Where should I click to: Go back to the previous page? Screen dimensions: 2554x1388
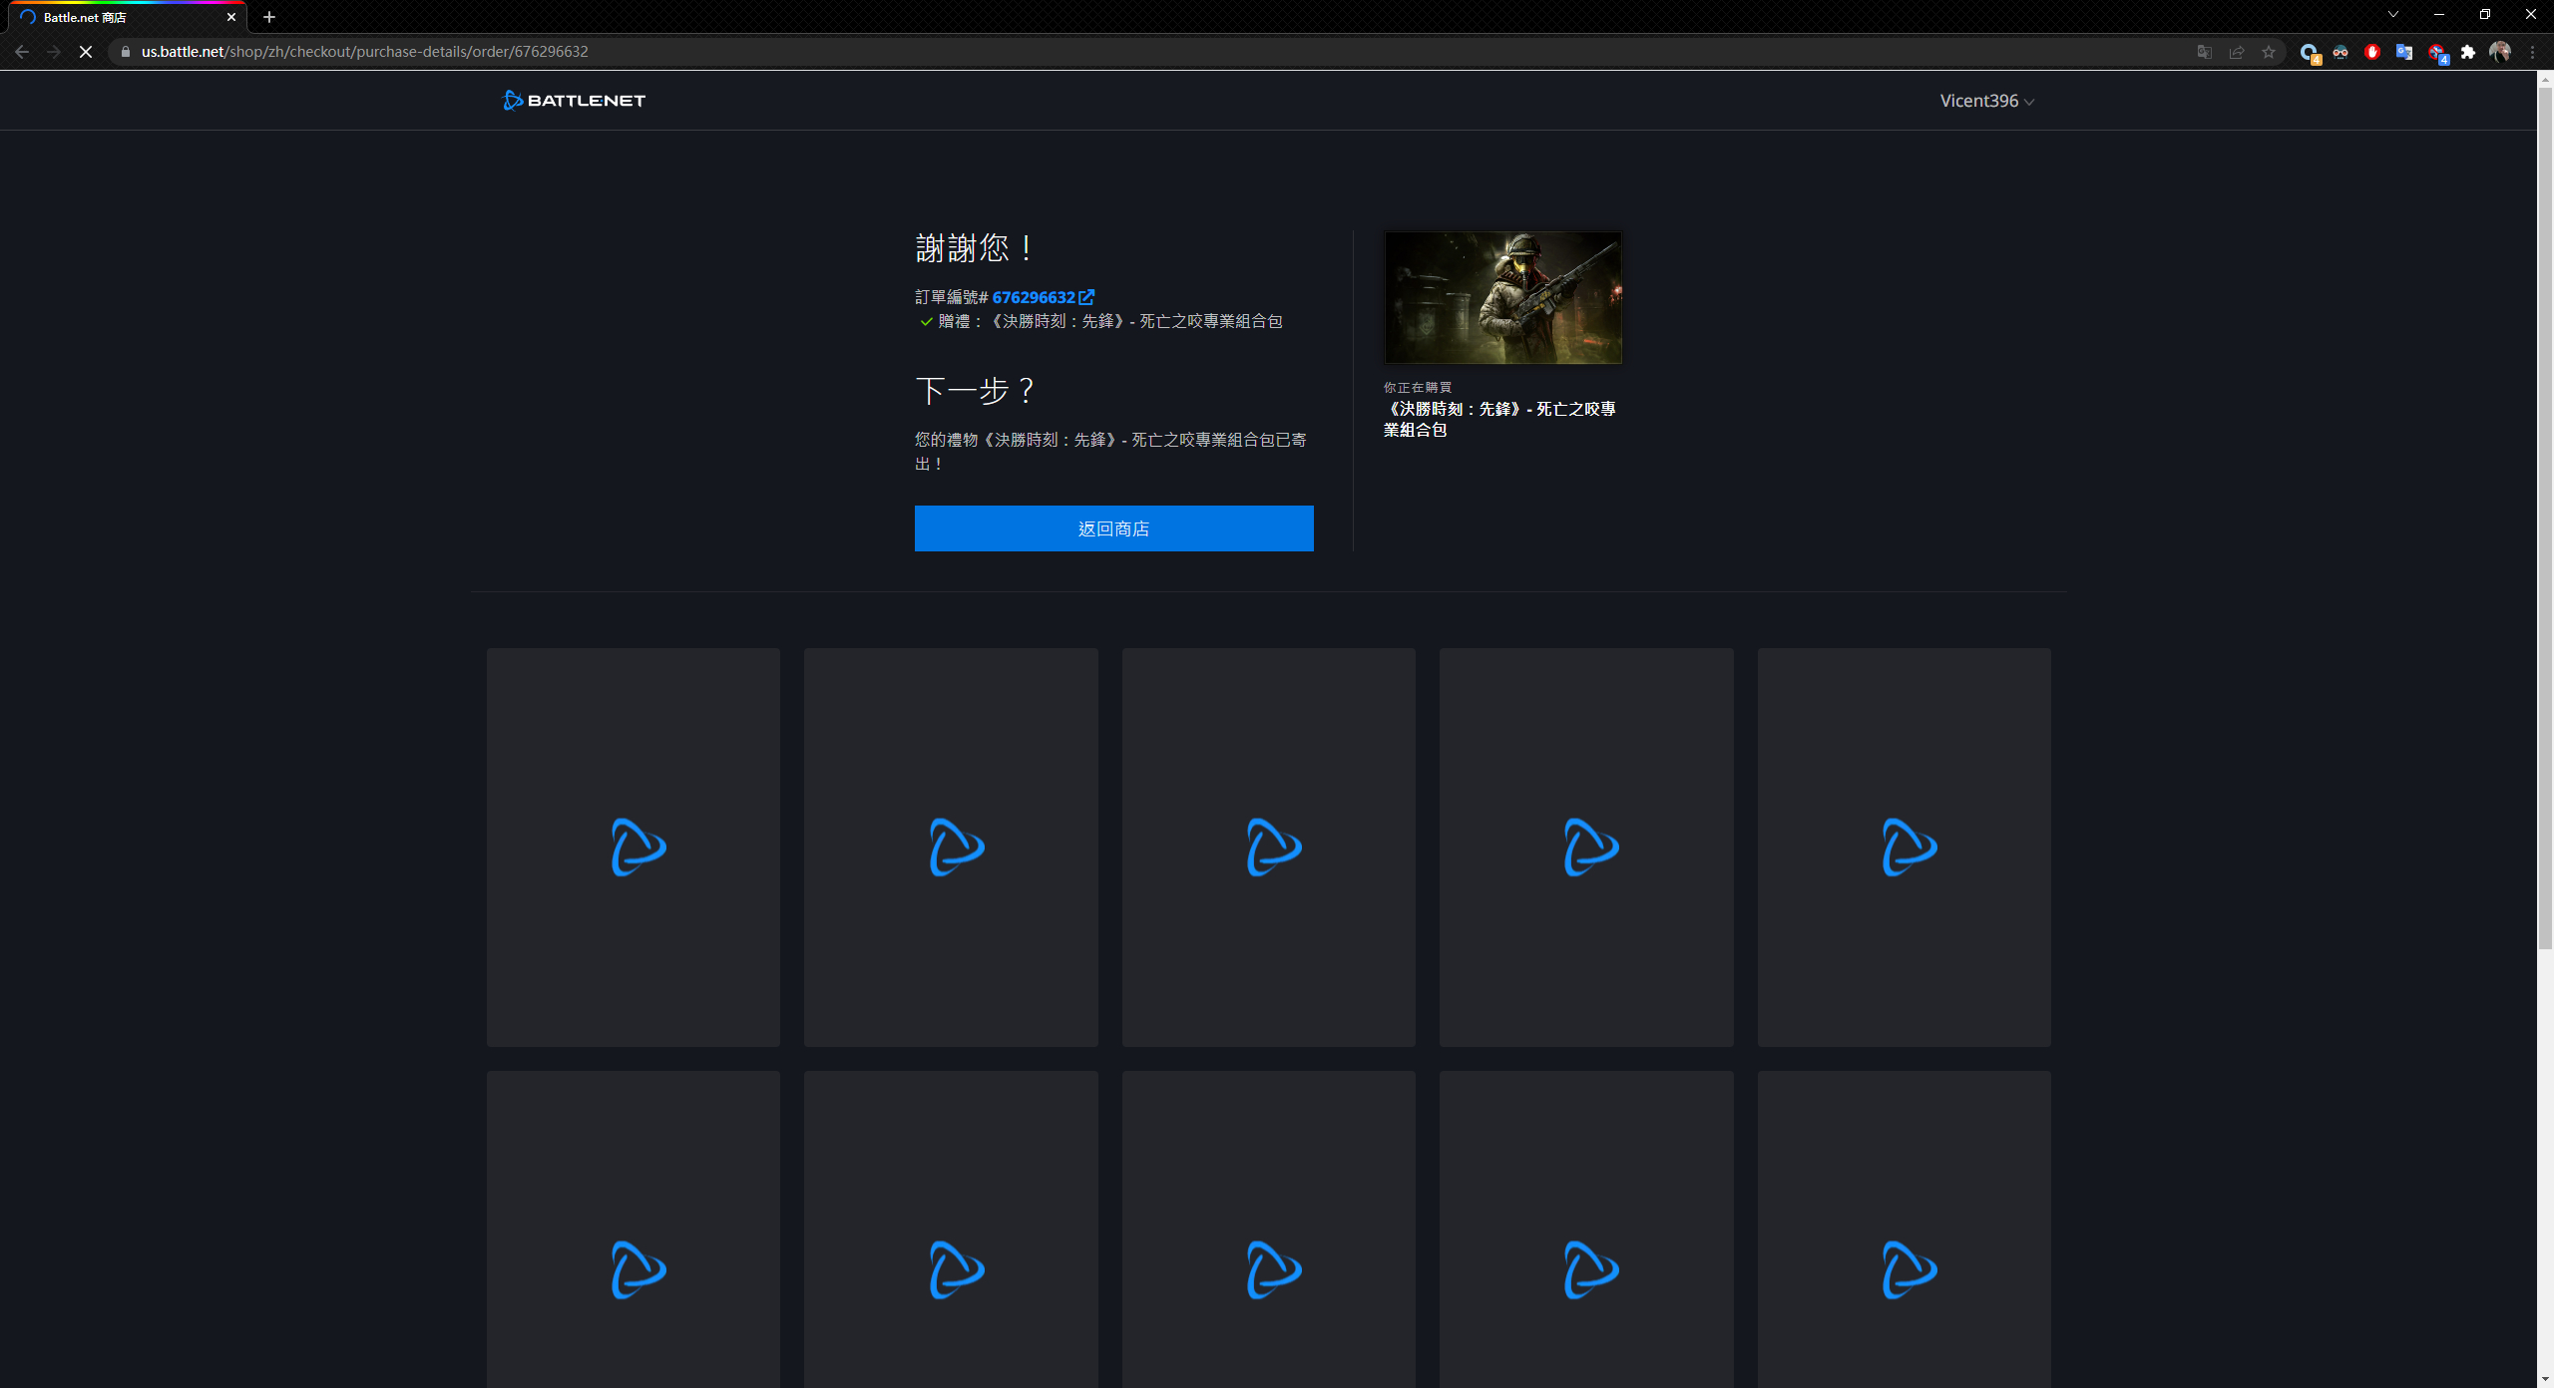pyautogui.click(x=22, y=52)
